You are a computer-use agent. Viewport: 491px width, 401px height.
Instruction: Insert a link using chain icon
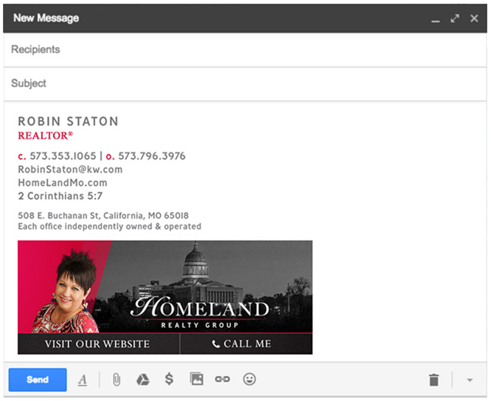(222, 380)
